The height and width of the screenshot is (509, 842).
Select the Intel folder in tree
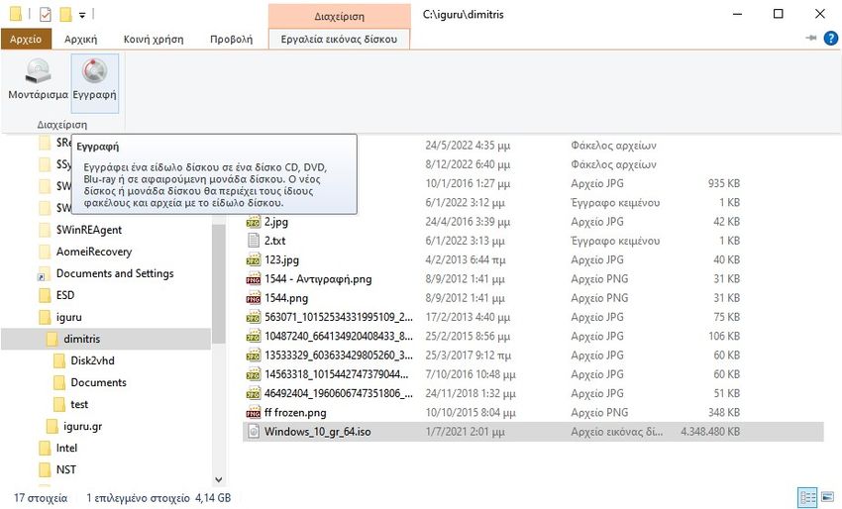(66, 448)
